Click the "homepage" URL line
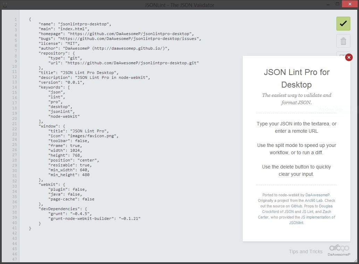 [x=116, y=34]
